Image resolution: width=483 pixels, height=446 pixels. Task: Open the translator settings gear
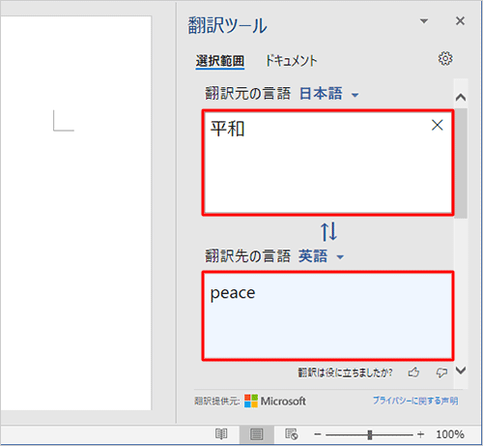[445, 59]
